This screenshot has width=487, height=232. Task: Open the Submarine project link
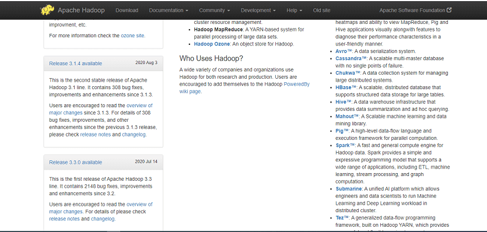(348, 189)
